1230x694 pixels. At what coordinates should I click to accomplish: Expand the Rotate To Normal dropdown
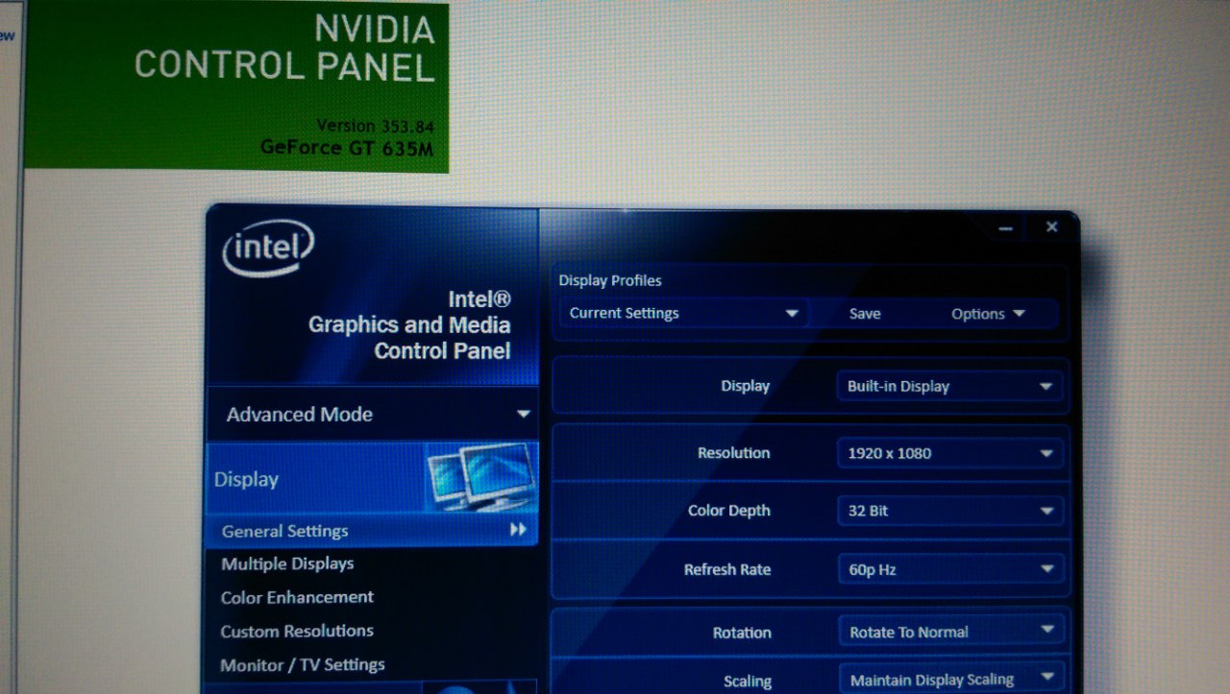pyautogui.click(x=950, y=632)
